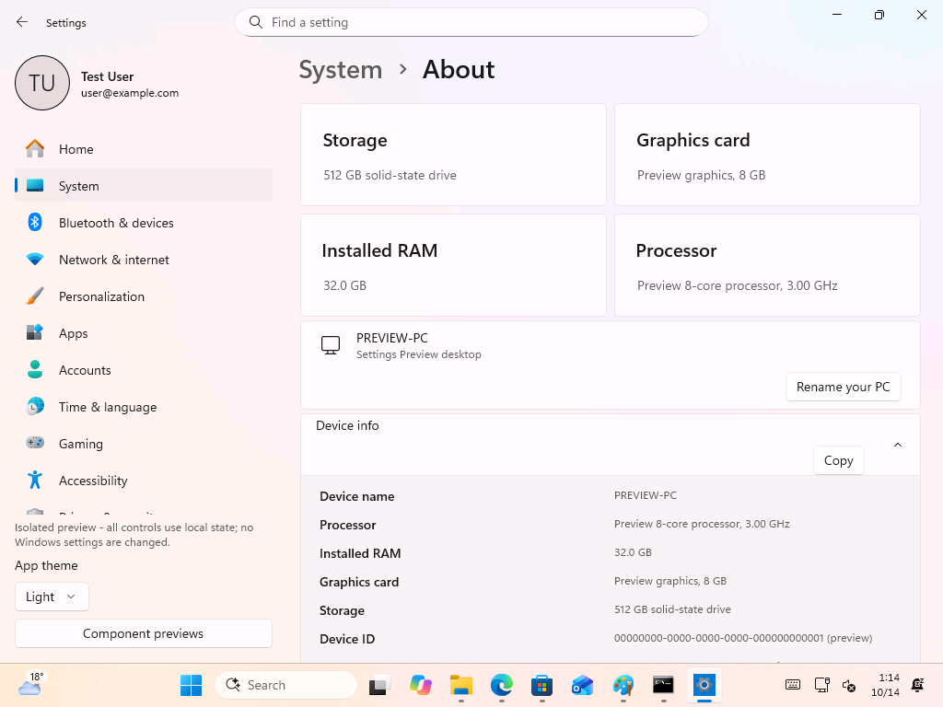Viewport: 943px width, 707px height.
Task: Click the taskbar Search box
Action: click(286, 685)
